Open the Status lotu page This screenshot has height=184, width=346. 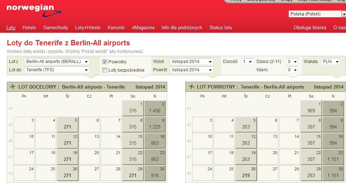pos(221,27)
